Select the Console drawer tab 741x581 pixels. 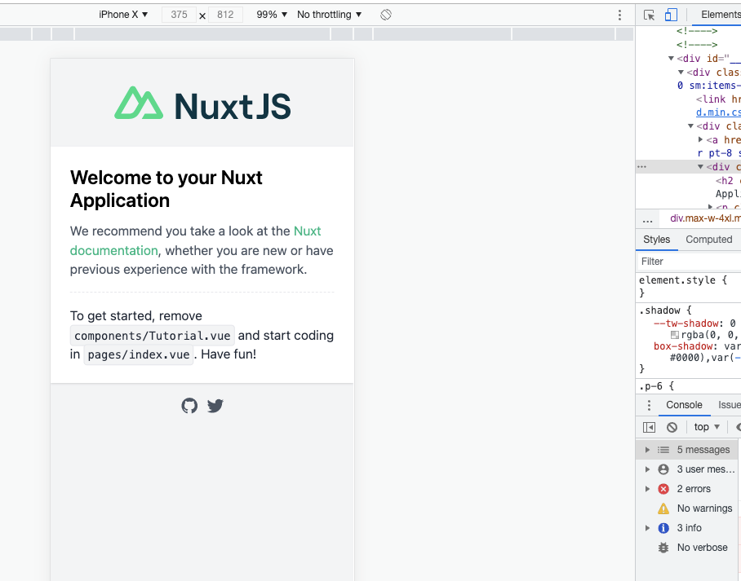click(x=684, y=405)
